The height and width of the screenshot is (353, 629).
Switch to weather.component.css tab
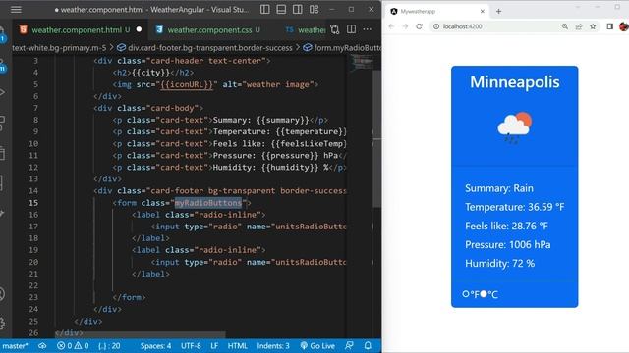coord(209,30)
